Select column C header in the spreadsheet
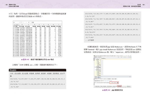This screenshot has height=97, width=150. (x=28, y=24)
